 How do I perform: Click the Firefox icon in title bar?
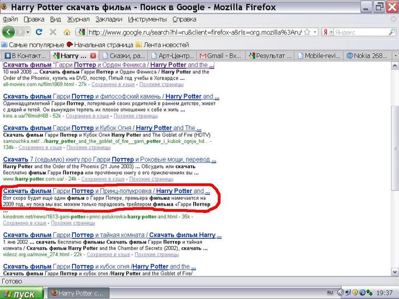pyautogui.click(x=5, y=7)
